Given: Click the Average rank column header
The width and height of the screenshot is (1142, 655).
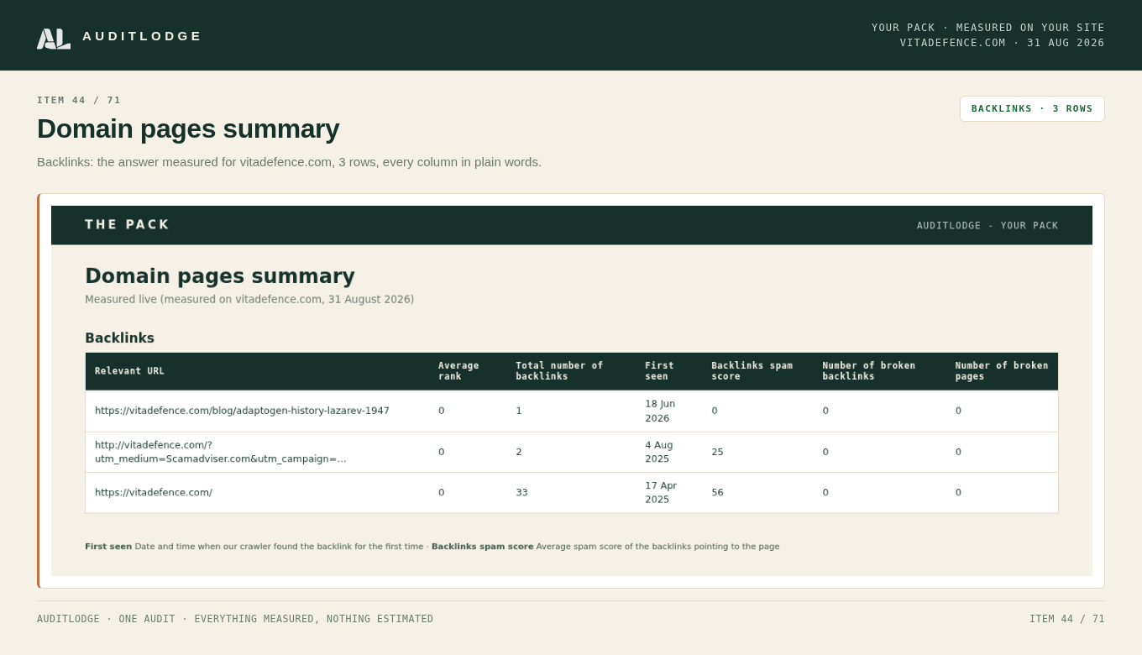Looking at the screenshot, I should pyautogui.click(x=458, y=371).
